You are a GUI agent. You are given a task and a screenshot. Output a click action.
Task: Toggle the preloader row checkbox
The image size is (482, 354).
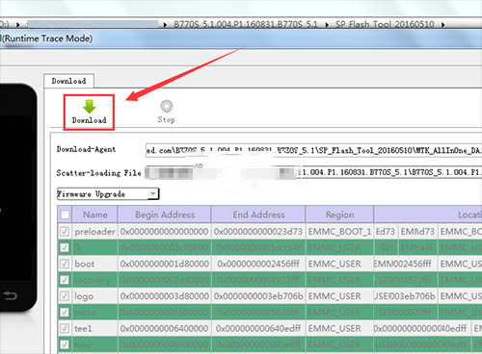click(x=65, y=231)
